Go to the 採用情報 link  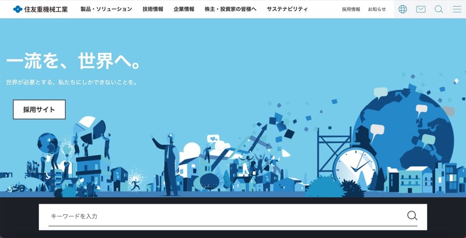pyautogui.click(x=351, y=9)
